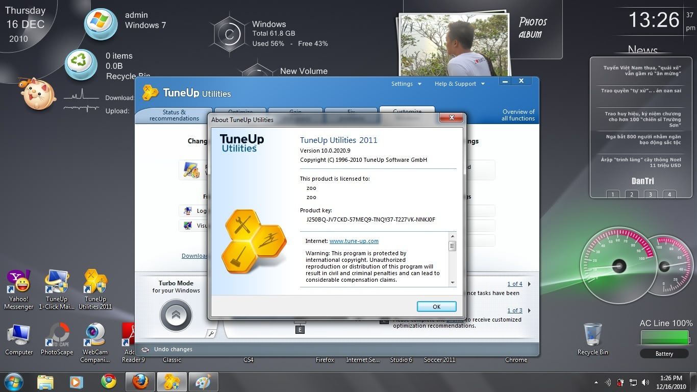The width and height of the screenshot is (697, 392).
Task: Click the 1 of 4 link
Action: point(514,284)
